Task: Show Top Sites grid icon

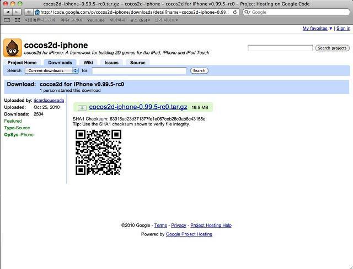Action: (x=17, y=20)
